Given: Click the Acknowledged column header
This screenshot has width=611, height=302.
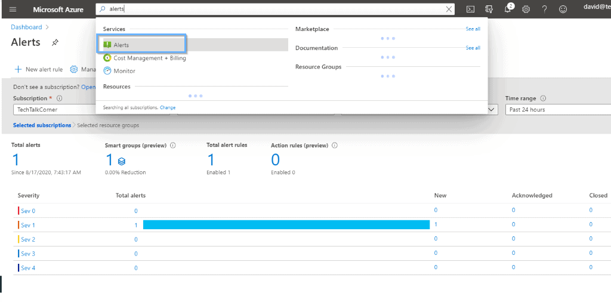Looking at the screenshot, I should 532,195.
